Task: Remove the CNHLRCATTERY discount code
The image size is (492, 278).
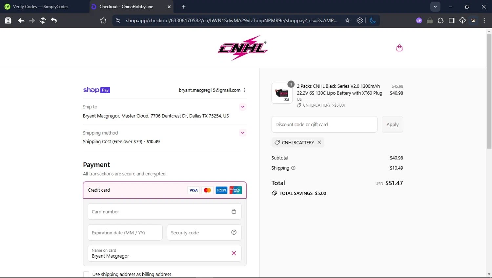Action: click(x=319, y=142)
